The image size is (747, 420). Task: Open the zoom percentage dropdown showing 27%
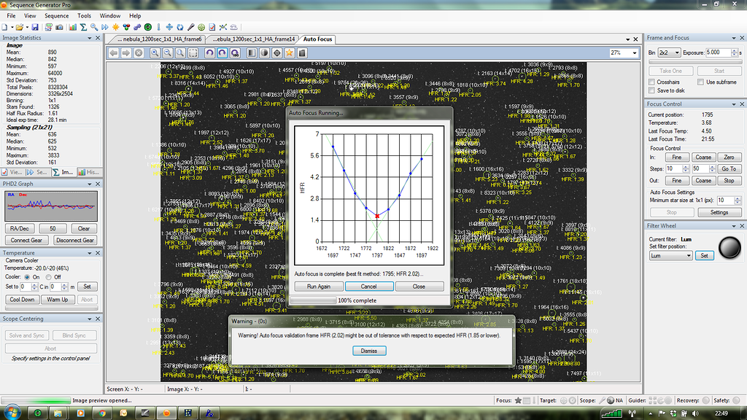(622, 52)
